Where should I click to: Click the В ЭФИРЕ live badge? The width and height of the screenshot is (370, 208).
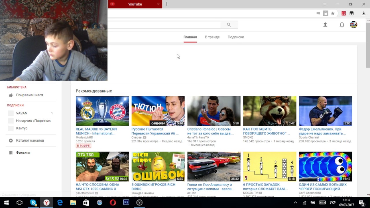[84, 146]
